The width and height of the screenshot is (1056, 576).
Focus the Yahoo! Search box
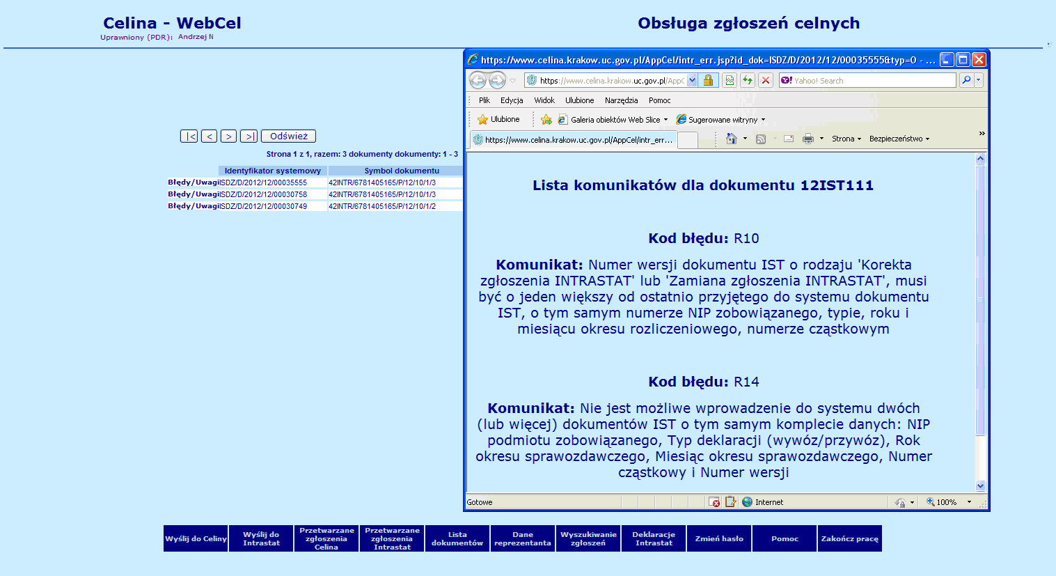tap(867, 80)
